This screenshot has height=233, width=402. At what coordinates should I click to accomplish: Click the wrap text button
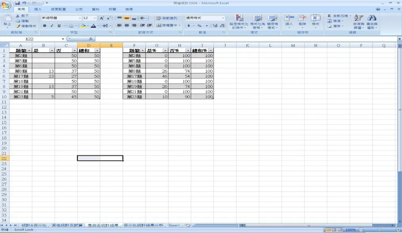(167, 18)
